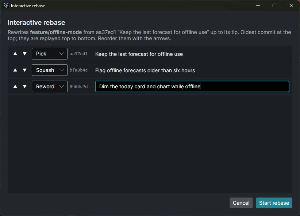Click "Flag offline forecasts older than six hours"
The width and height of the screenshot is (300, 216).
145,70
